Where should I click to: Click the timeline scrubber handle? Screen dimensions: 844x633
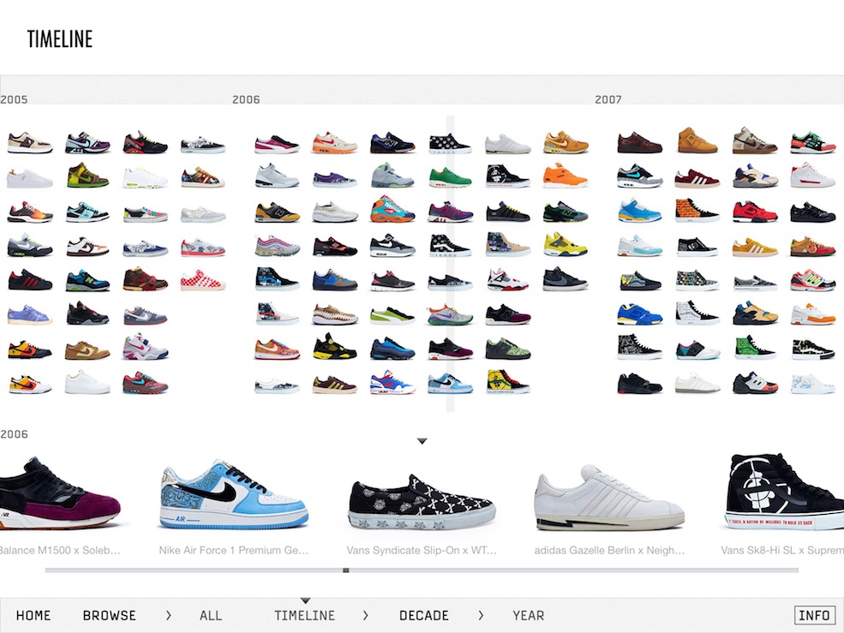346,570
